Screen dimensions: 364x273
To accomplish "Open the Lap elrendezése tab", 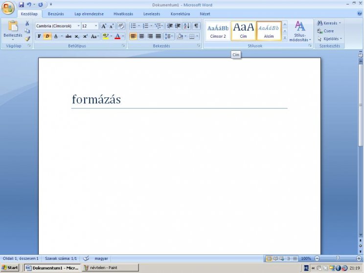I will pyautogui.click(x=89, y=14).
